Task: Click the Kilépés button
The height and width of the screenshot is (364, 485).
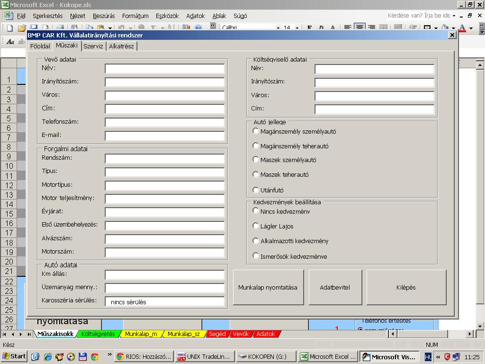Action: (406, 287)
